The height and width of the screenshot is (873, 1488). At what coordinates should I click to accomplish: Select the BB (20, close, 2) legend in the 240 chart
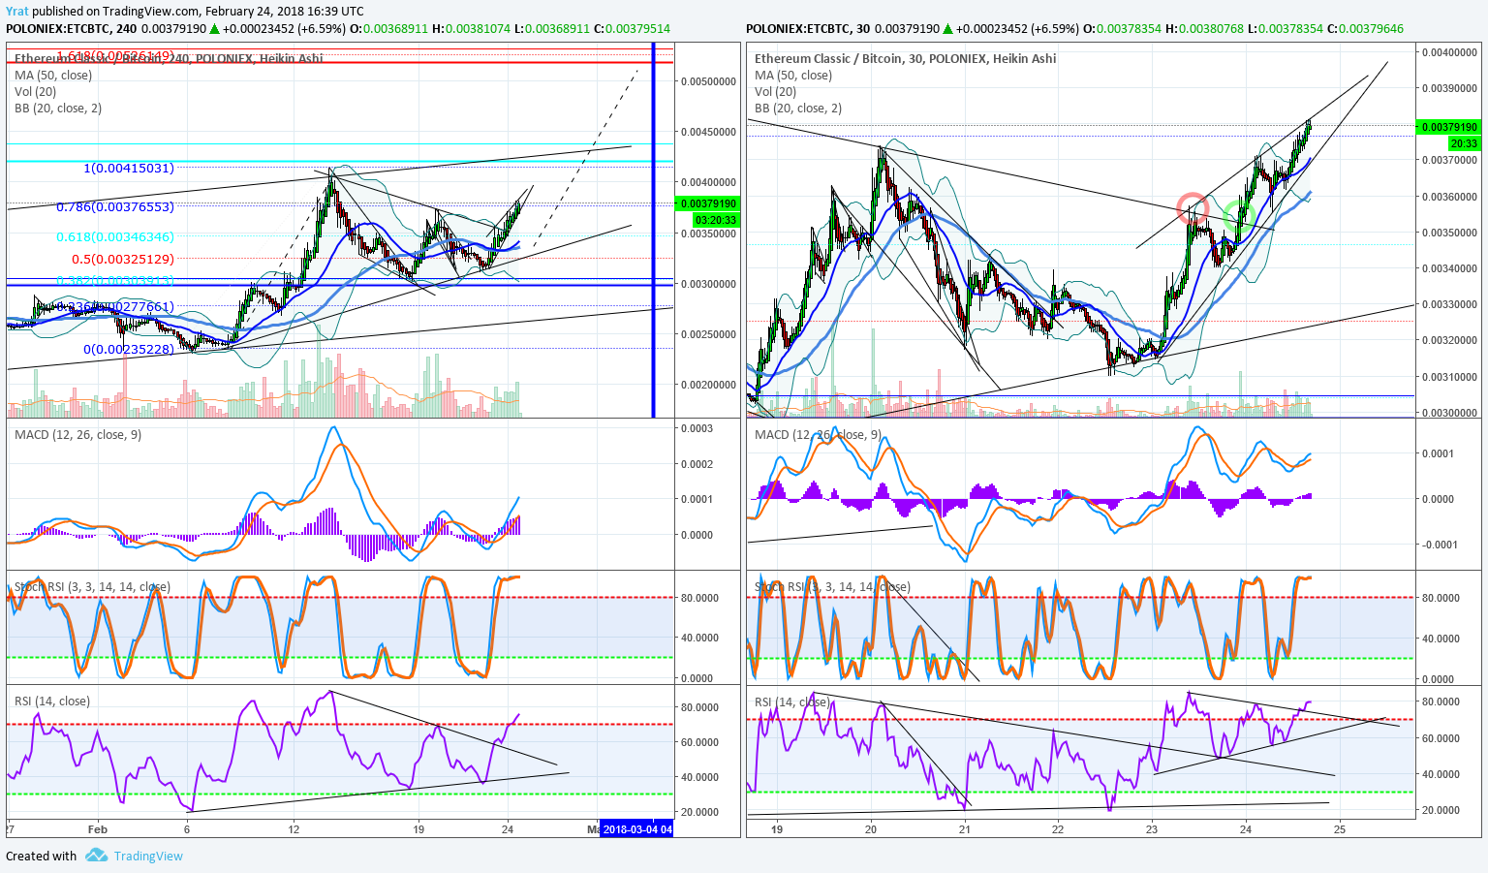[x=58, y=109]
